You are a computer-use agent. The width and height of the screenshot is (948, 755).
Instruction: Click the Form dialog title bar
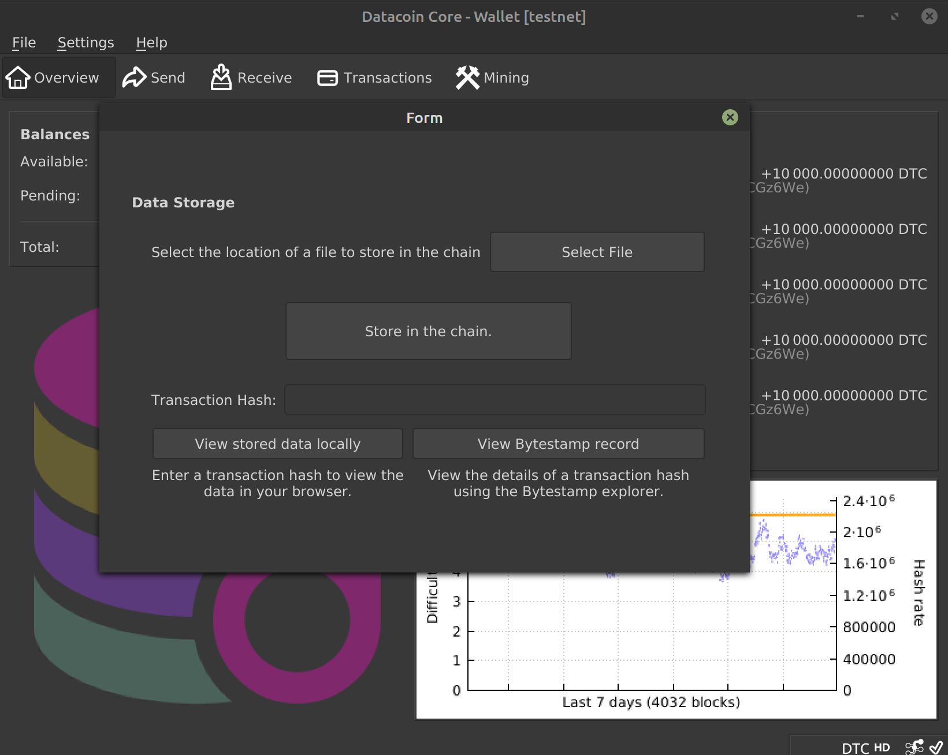(425, 118)
